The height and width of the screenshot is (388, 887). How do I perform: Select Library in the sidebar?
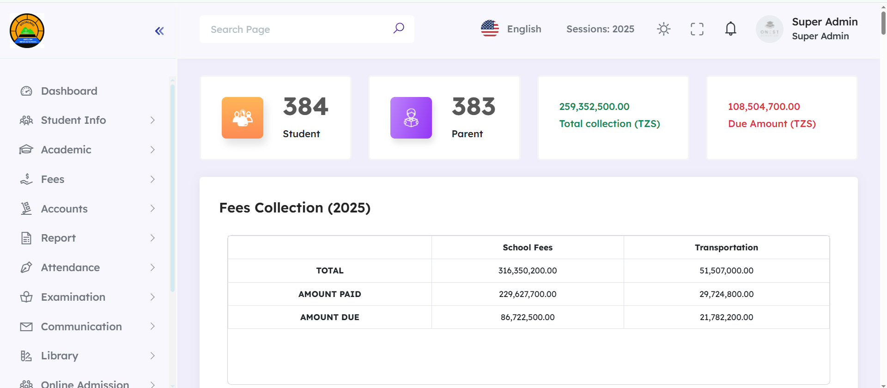point(60,356)
